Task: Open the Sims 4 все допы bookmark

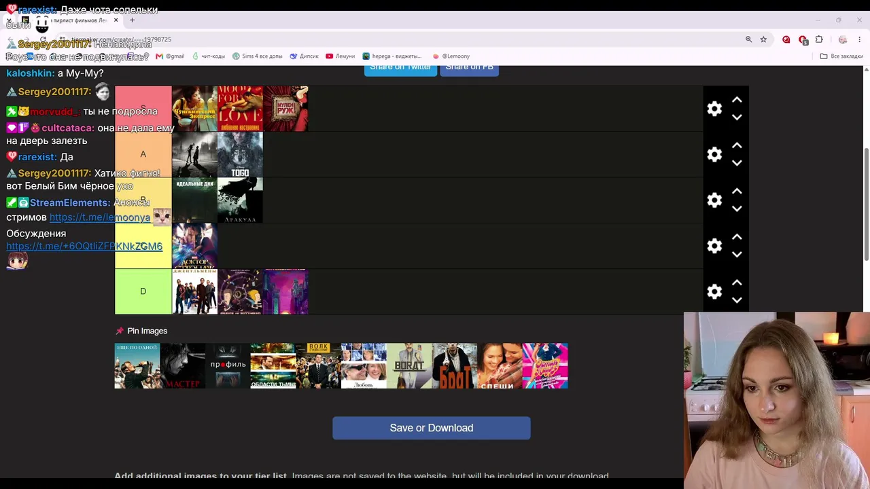Action: (x=258, y=56)
